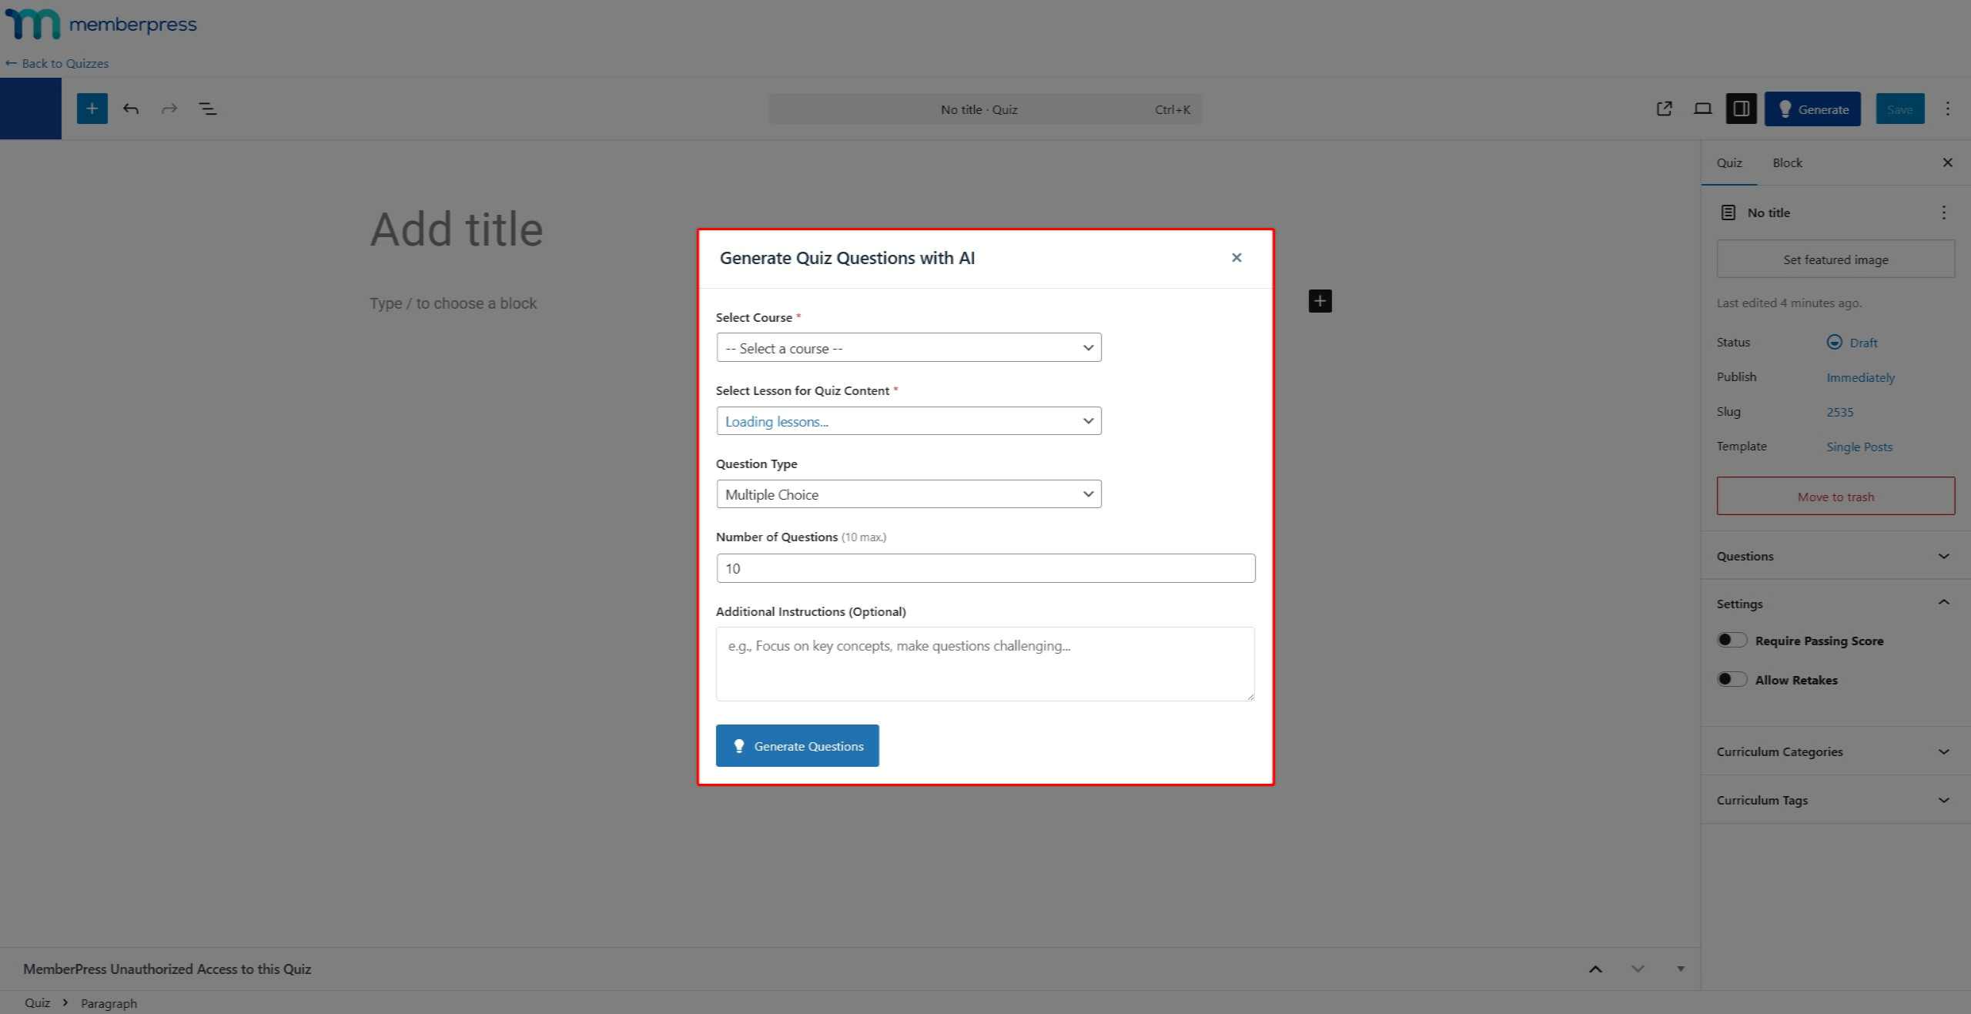Enable Require Passing Score
Image resolution: width=1971 pixels, height=1014 pixels.
click(1732, 639)
